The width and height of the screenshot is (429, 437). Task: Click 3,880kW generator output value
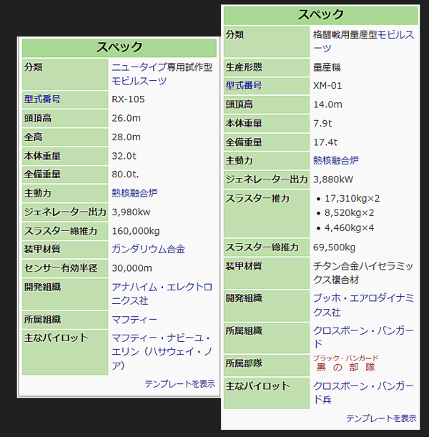point(333,180)
